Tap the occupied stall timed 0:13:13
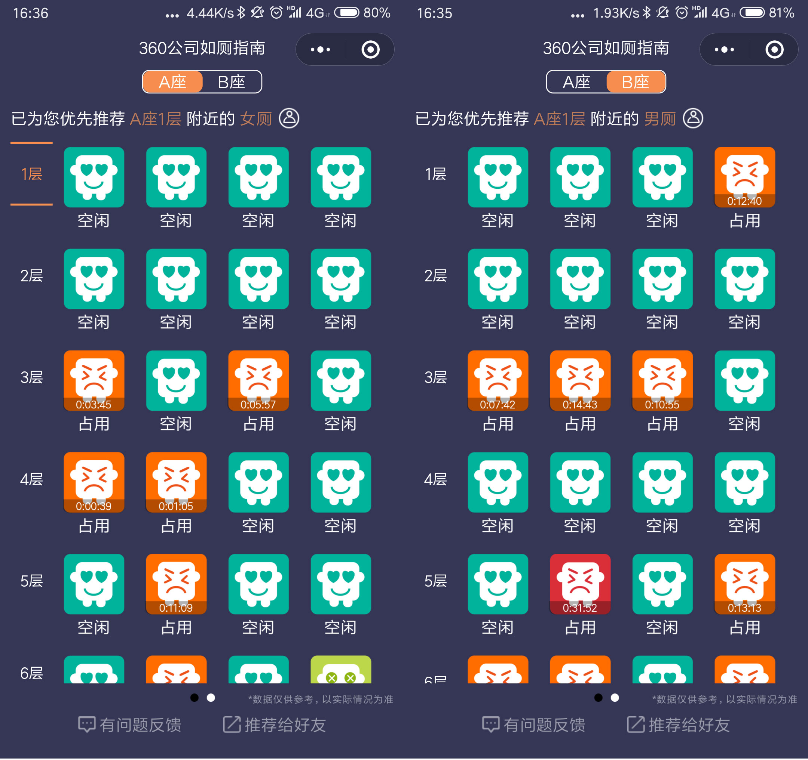808x760 pixels. (x=745, y=584)
